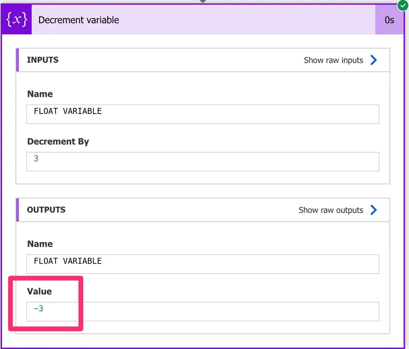Click the connector arrow above the action card
Viewport: 409px width, 349px height.
pos(203,1)
